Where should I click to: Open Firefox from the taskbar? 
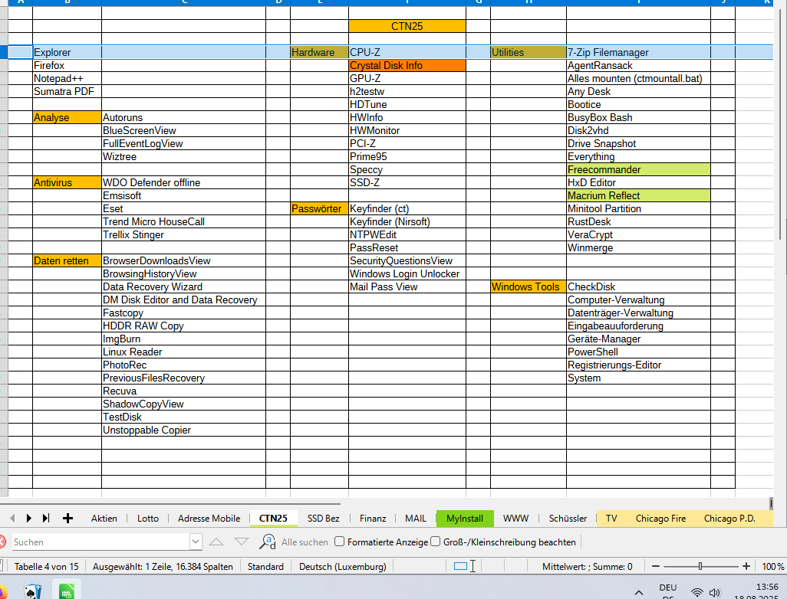pos(3,592)
